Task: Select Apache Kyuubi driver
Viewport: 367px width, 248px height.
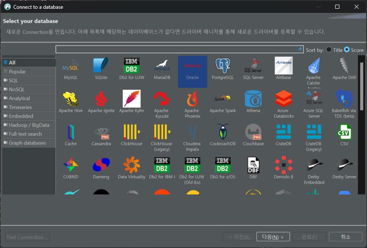Action: click(162, 104)
